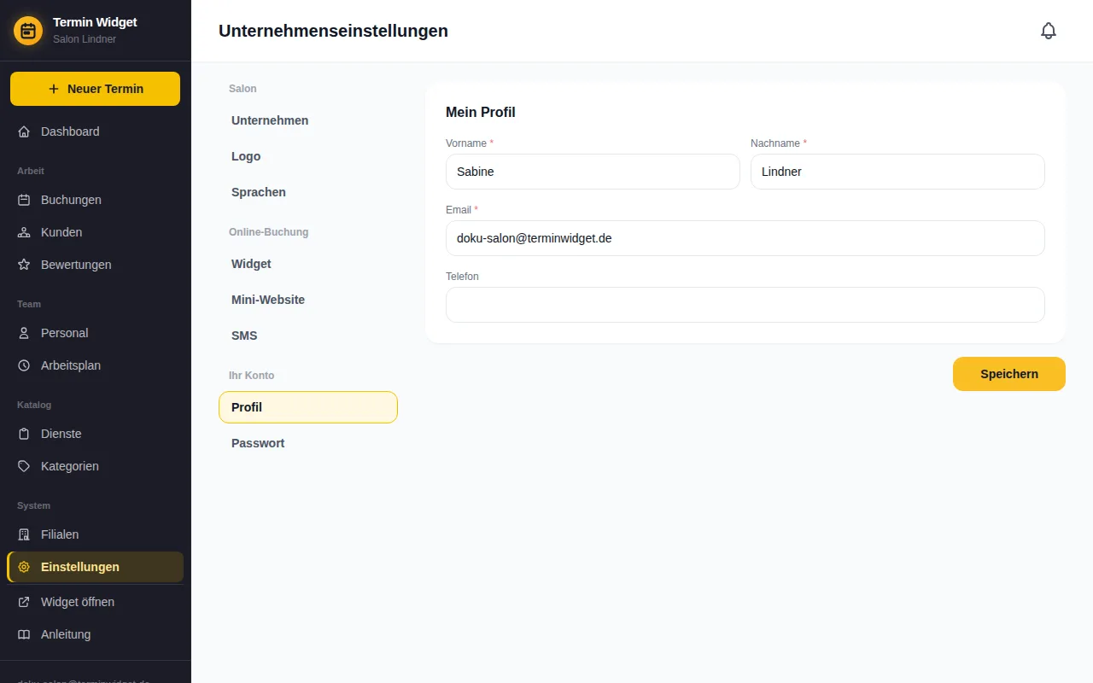Click the Unternehmenseinstellungen page heading
The image size is (1093, 683).
(x=333, y=31)
